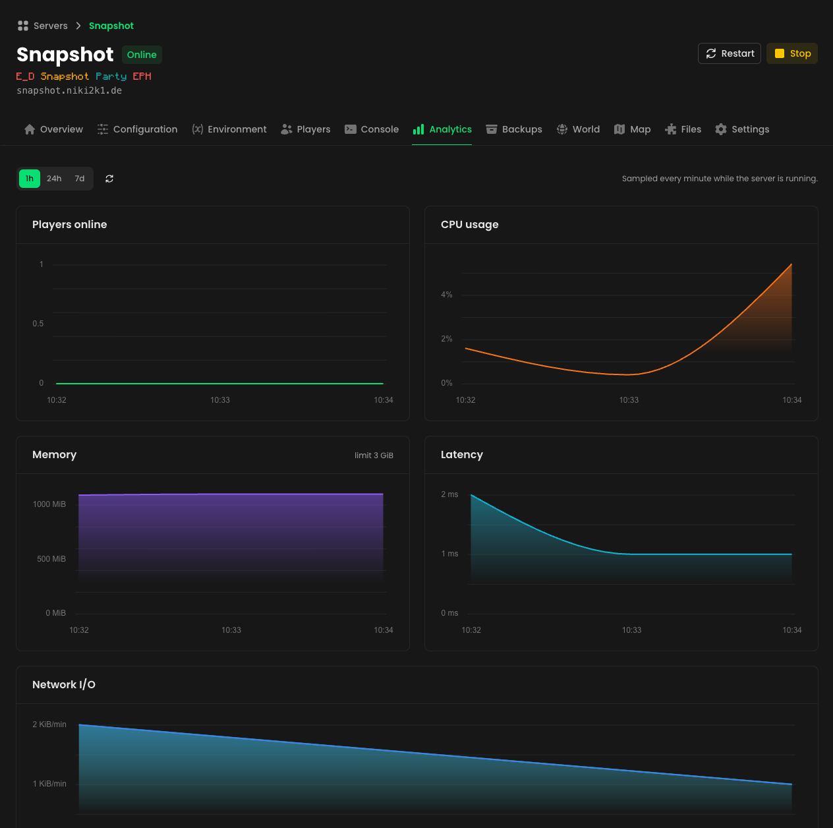The width and height of the screenshot is (833, 828).
Task: Open the Map tab
Action: pos(633,129)
